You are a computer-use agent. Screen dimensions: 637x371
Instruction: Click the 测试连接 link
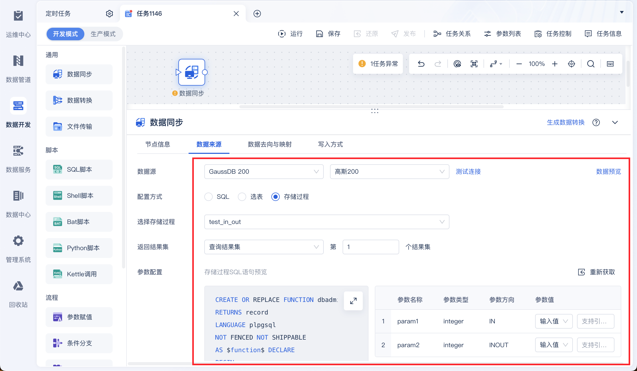point(468,172)
